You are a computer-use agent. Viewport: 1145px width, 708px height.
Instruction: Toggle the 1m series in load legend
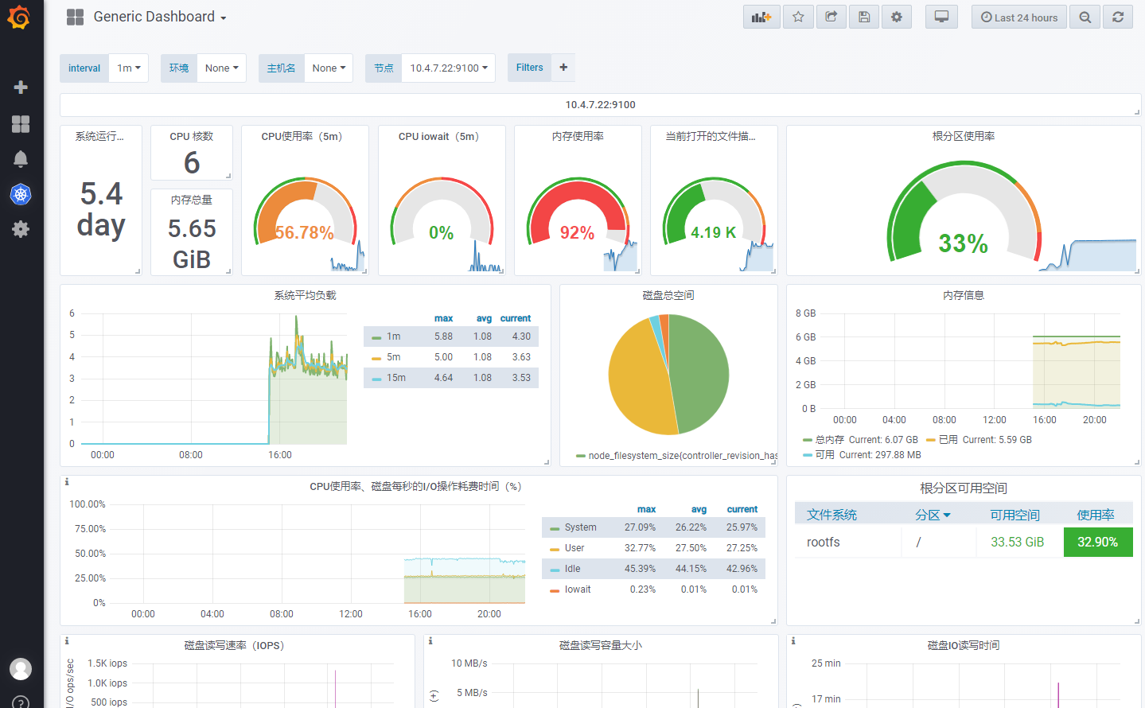click(x=393, y=336)
